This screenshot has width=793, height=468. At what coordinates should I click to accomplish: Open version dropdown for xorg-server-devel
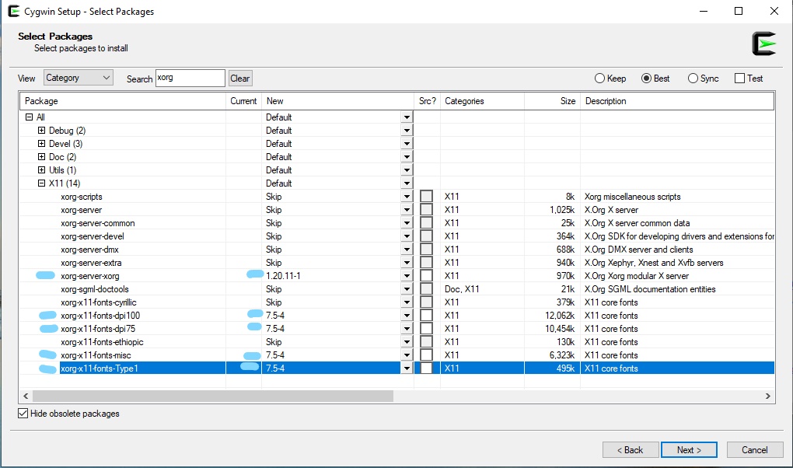coord(407,236)
